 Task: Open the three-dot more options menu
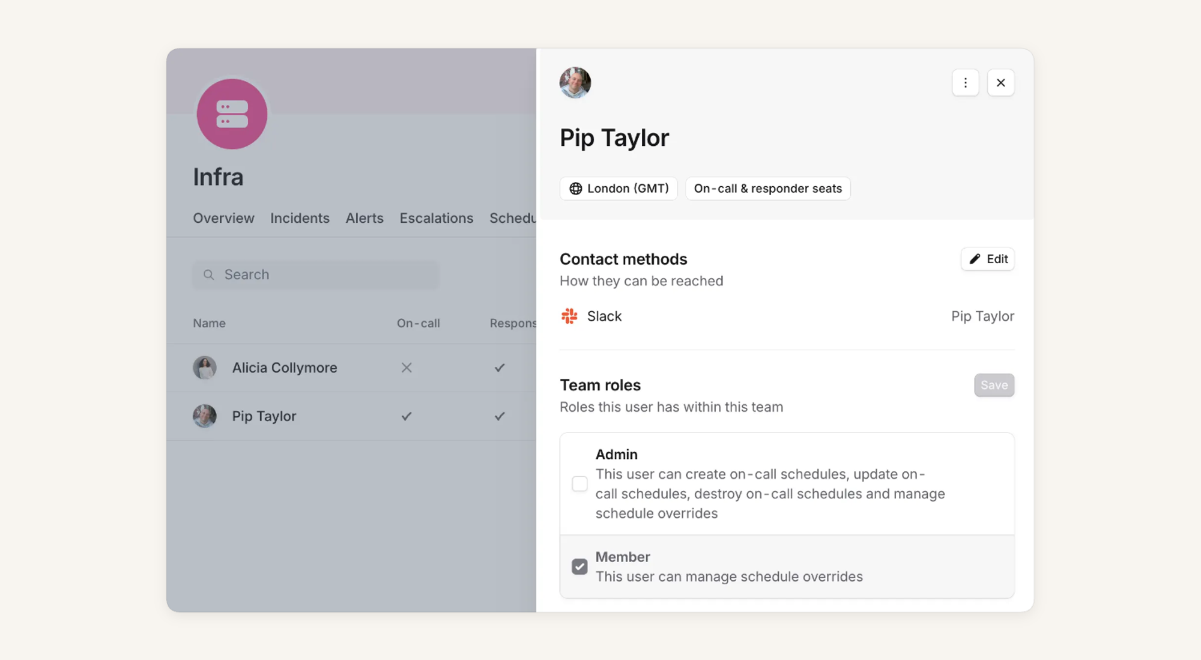click(965, 83)
